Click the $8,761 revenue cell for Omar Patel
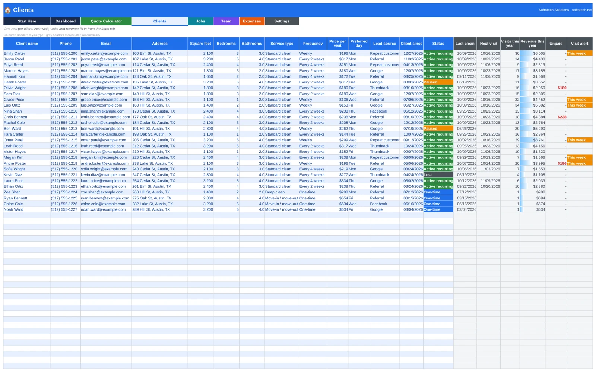This screenshot has height=372, width=596. (532, 140)
